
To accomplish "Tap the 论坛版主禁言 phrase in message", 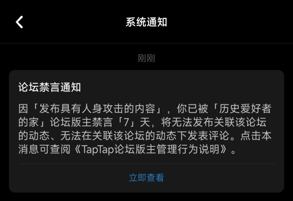I will coord(81,122).
